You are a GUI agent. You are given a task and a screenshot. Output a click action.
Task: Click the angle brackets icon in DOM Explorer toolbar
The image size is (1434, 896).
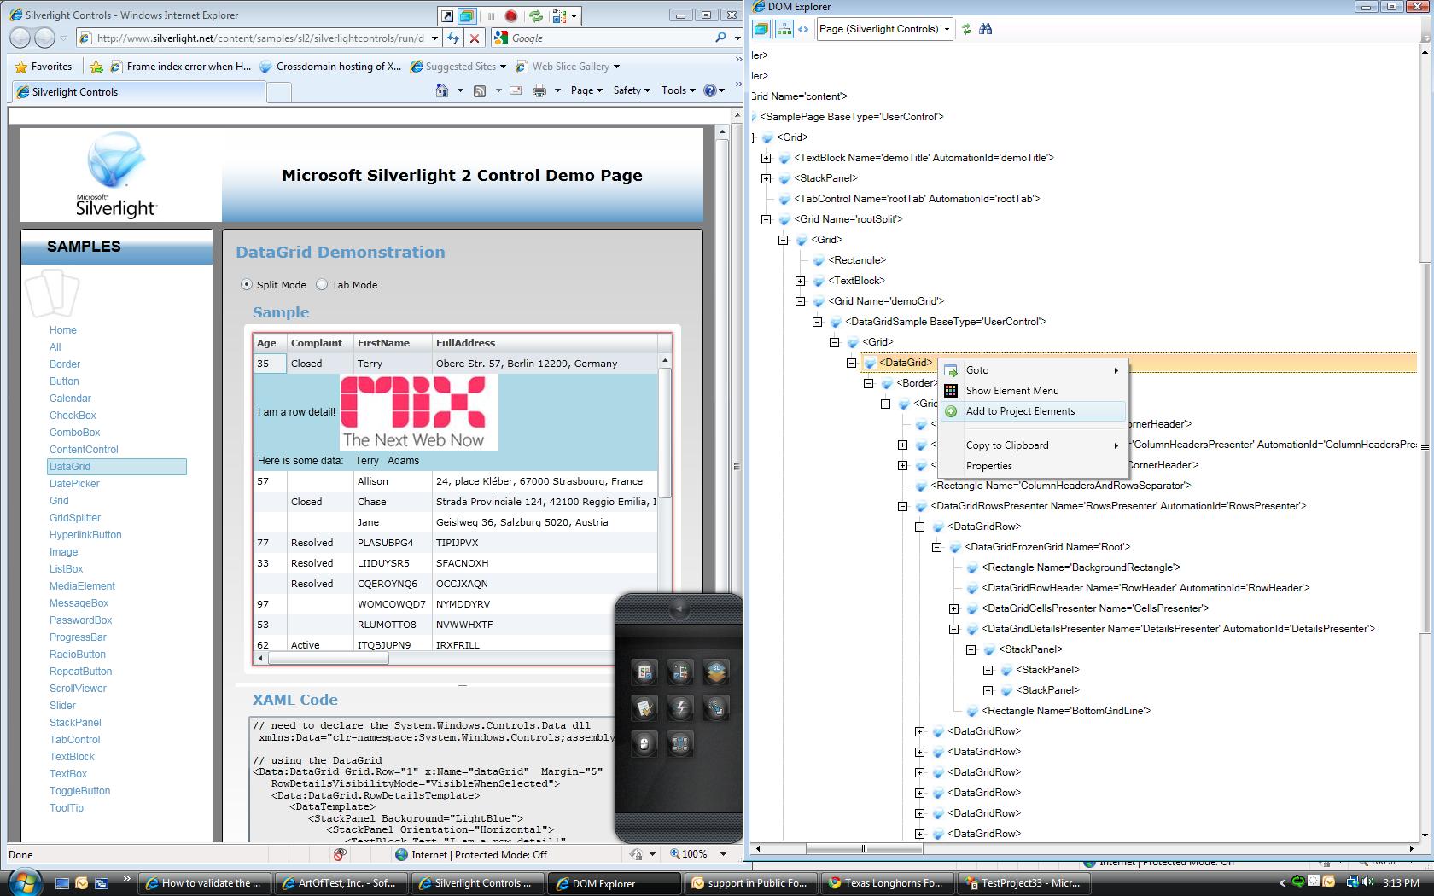pos(803,29)
